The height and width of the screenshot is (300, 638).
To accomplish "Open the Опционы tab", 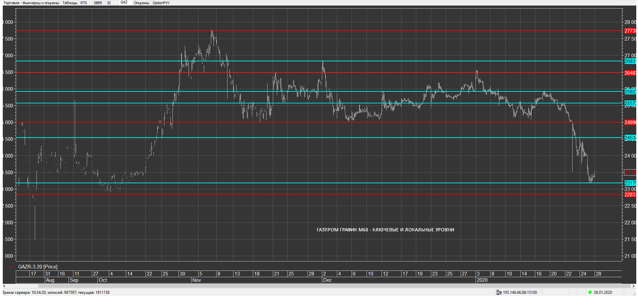I will coord(141,3).
